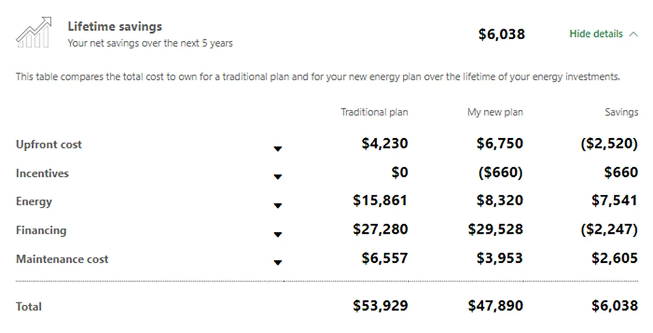
Task: Click the Hide details link
Action: click(x=596, y=34)
